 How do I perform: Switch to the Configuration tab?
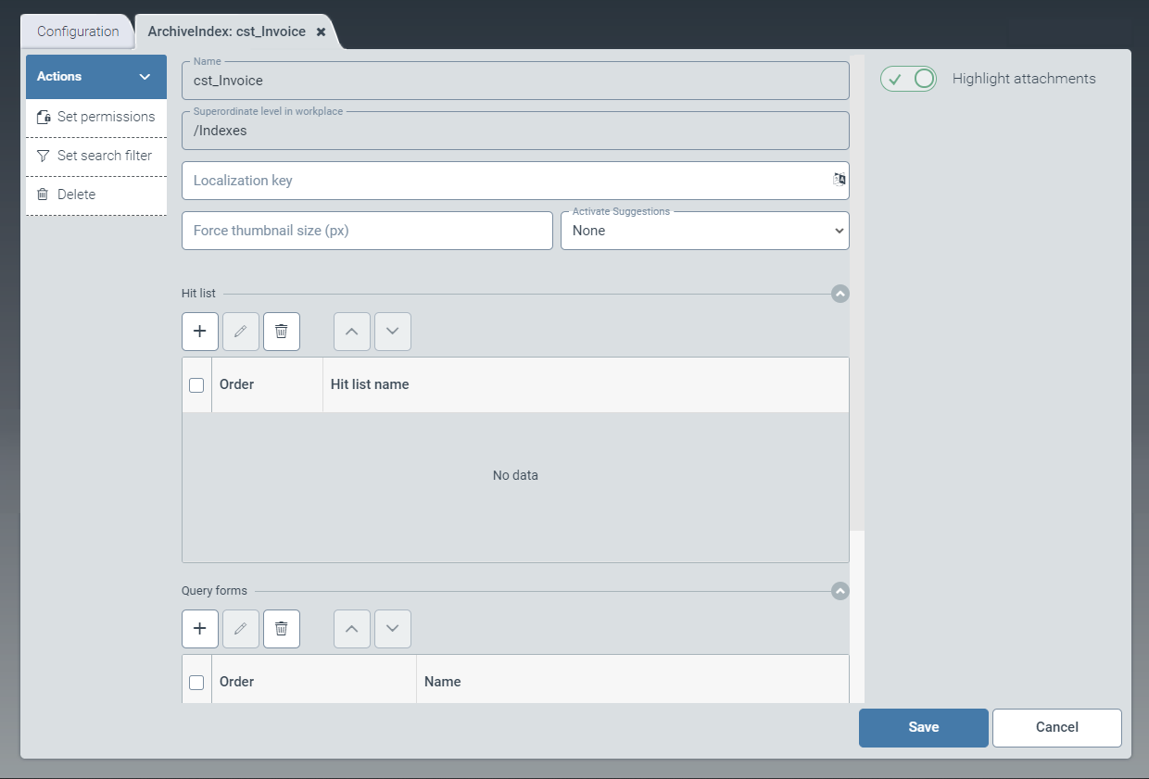78,31
